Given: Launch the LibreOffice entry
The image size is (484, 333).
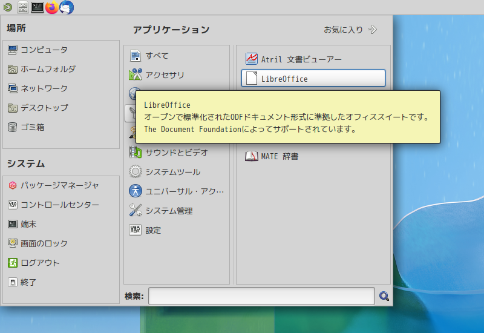Looking at the screenshot, I should click(313, 78).
